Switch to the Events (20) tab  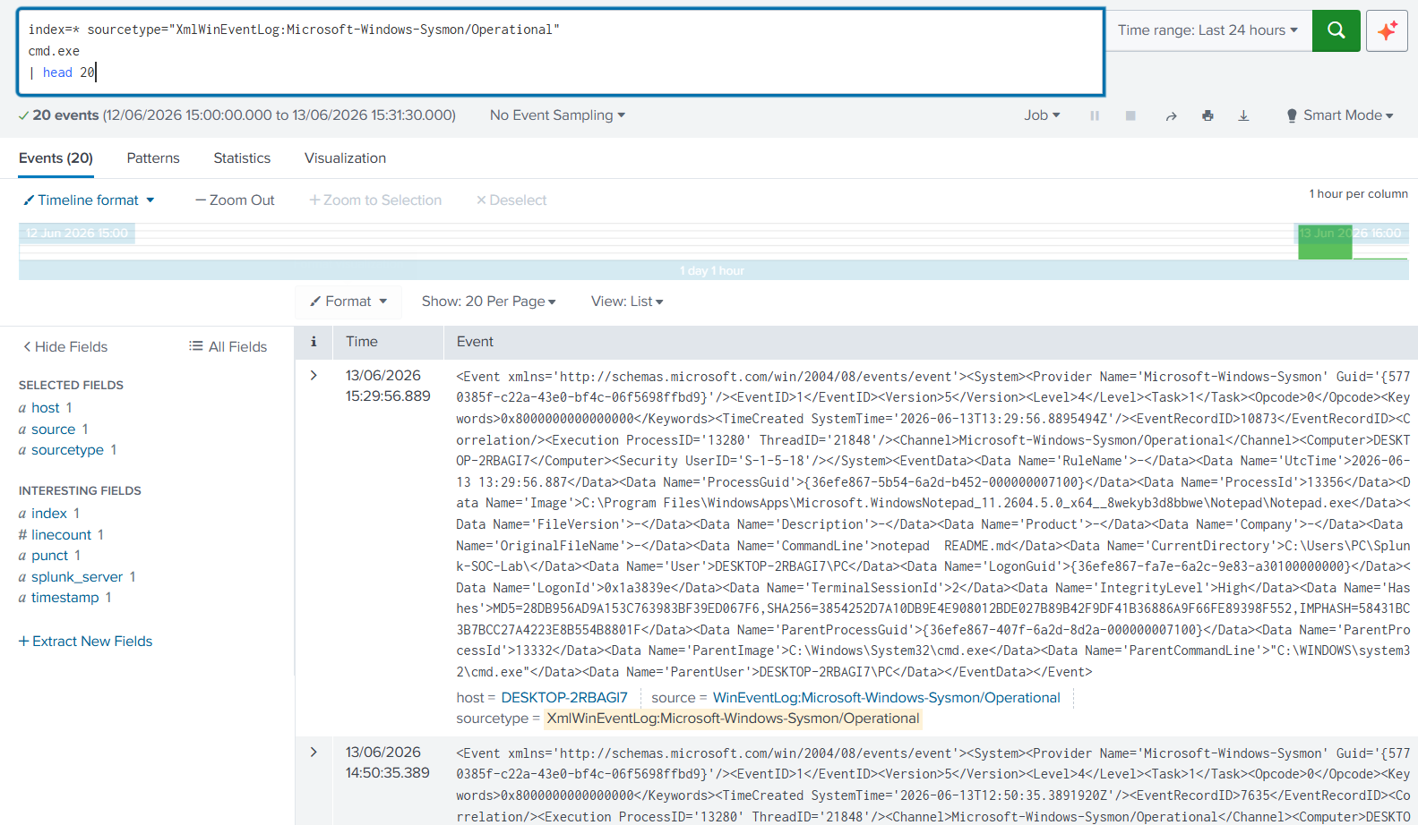click(56, 158)
